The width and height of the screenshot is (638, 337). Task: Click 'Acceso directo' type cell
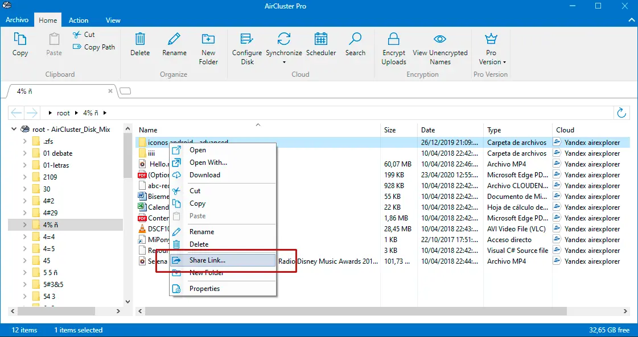pyautogui.click(x=509, y=240)
